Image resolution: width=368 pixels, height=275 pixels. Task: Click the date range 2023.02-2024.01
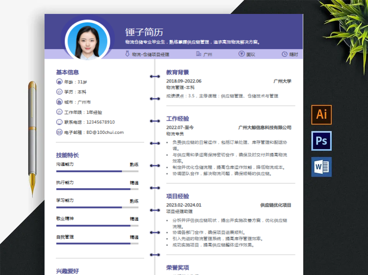[x=184, y=205]
